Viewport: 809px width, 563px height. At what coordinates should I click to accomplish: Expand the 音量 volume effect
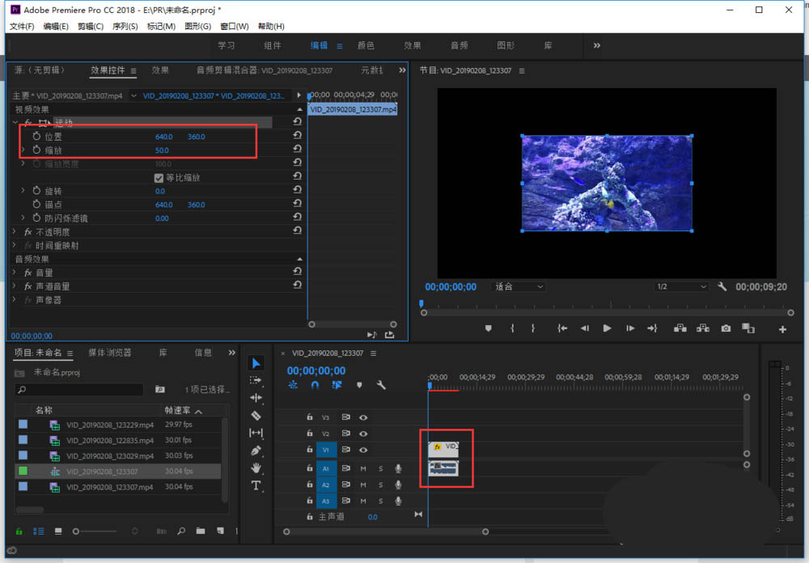tap(15, 273)
